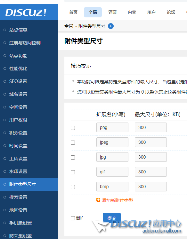The height and width of the screenshot is (239, 187).
Task: Click max size field for png
Action: click(x=151, y=127)
